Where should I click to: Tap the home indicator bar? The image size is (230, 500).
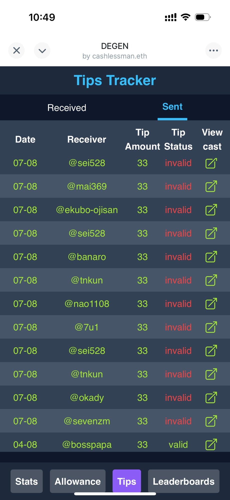pos(115,494)
